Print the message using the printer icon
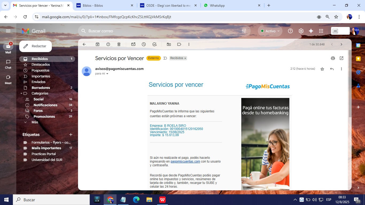Image resolution: width=365 pixels, height=205 pixels. 333,58
